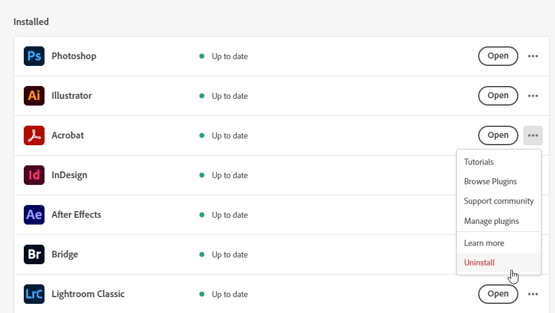Screen dimensions: 555x313
Task: Click the Photoshop app name
Action: pos(74,56)
